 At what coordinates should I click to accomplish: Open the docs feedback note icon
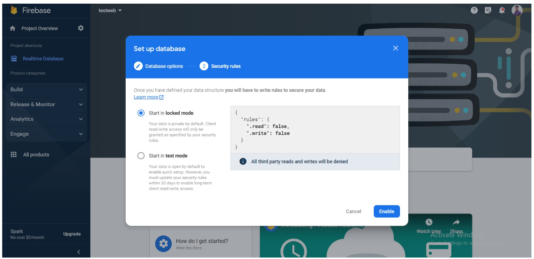[488, 10]
